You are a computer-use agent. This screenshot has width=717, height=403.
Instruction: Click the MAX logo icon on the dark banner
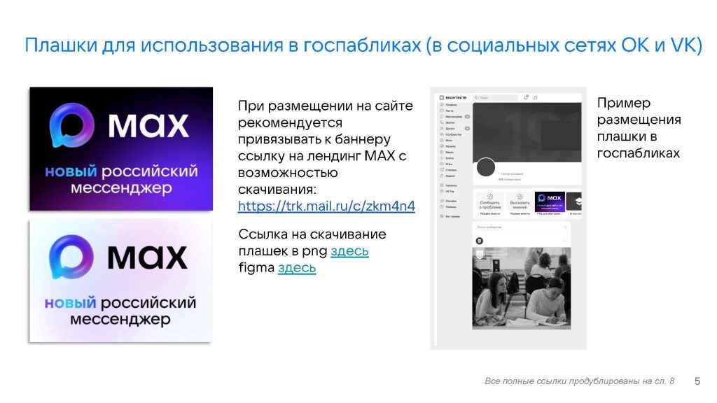click(72, 125)
